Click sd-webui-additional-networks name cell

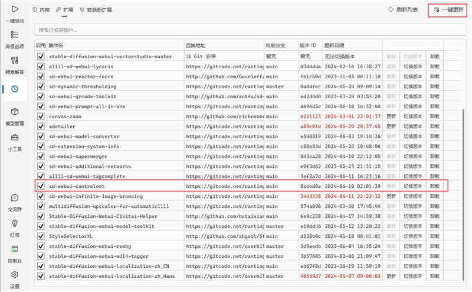(x=90, y=167)
